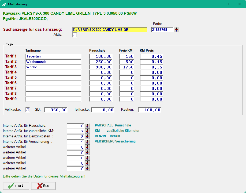
Task: Close the Mietfahrzeug window
Action: 239,4
